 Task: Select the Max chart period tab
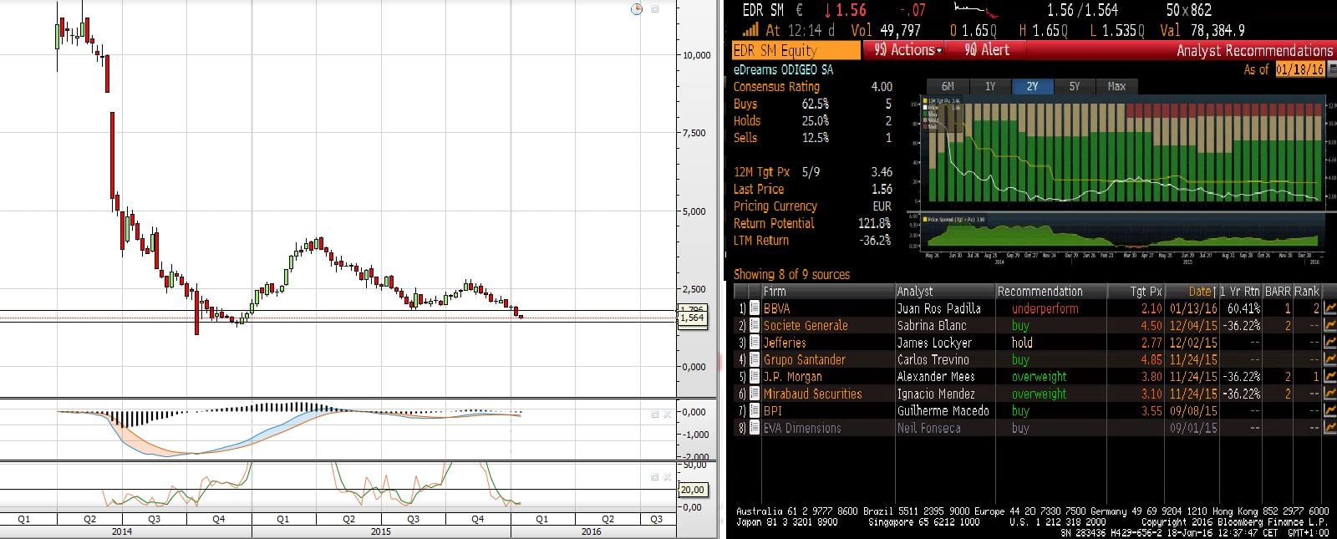click(1116, 86)
